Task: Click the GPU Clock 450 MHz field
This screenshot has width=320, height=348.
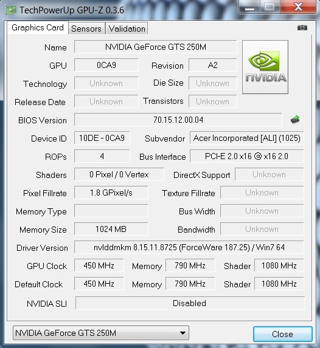Action: 99,265
